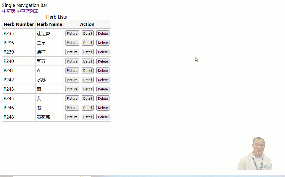
Task: Select the P239 number cell
Action: click(x=19, y=52)
